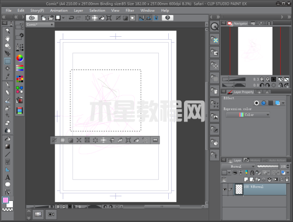Expand the save options arrow

tap(63, 18)
